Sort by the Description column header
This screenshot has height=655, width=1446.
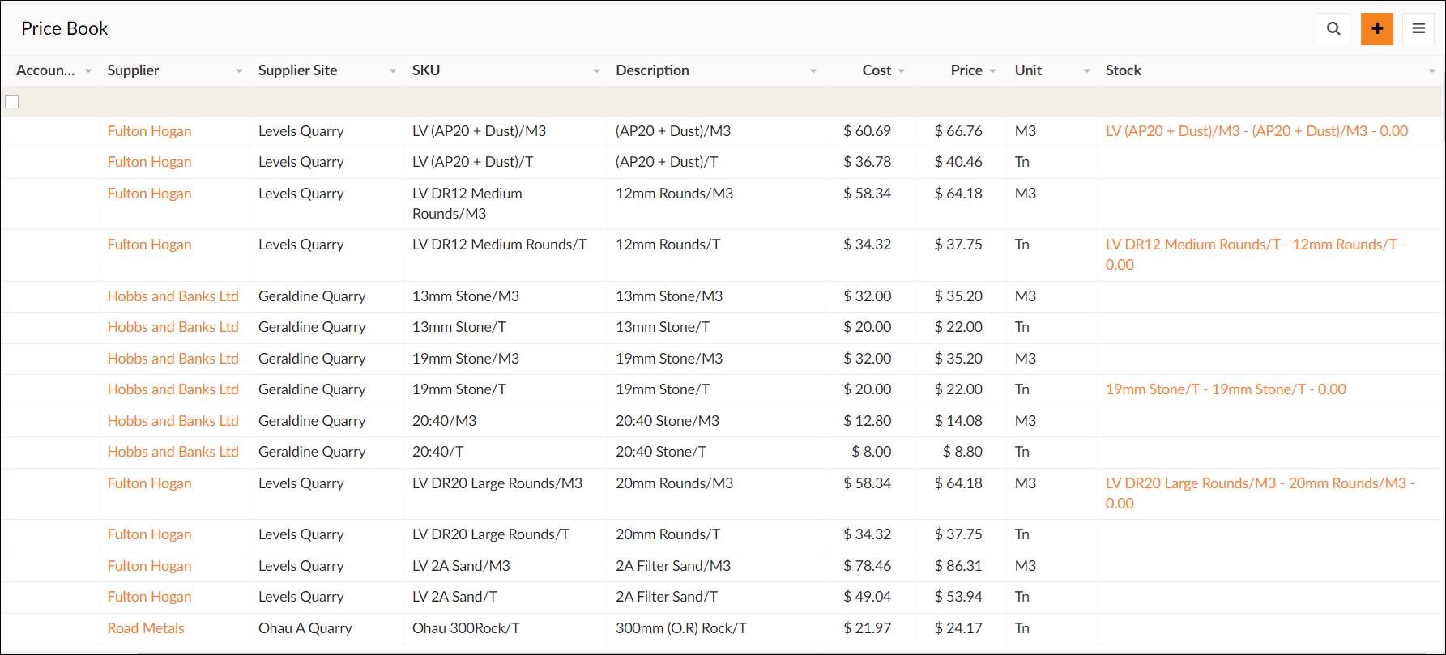[x=652, y=70]
